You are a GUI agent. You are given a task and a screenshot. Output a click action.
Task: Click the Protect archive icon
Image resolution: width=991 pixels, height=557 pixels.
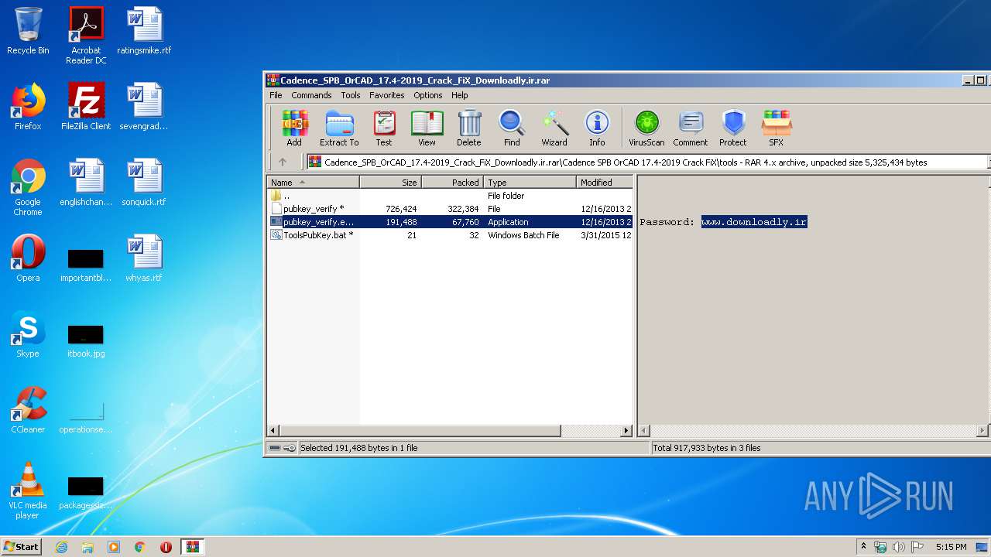[x=732, y=128]
